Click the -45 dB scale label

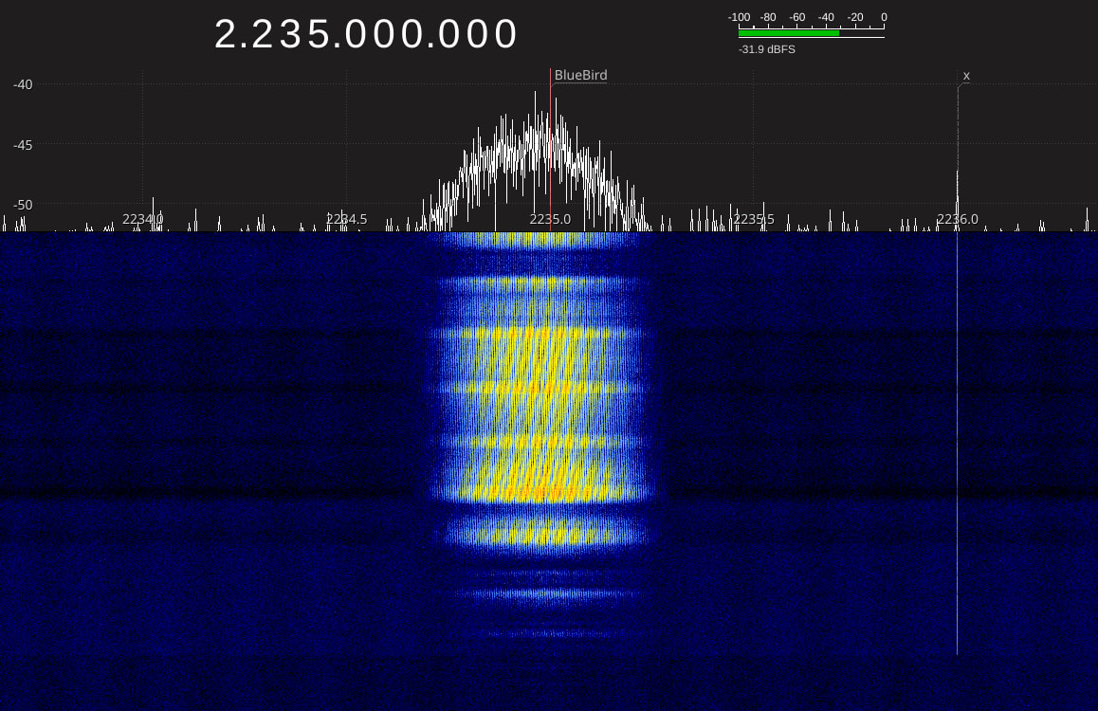[23, 145]
